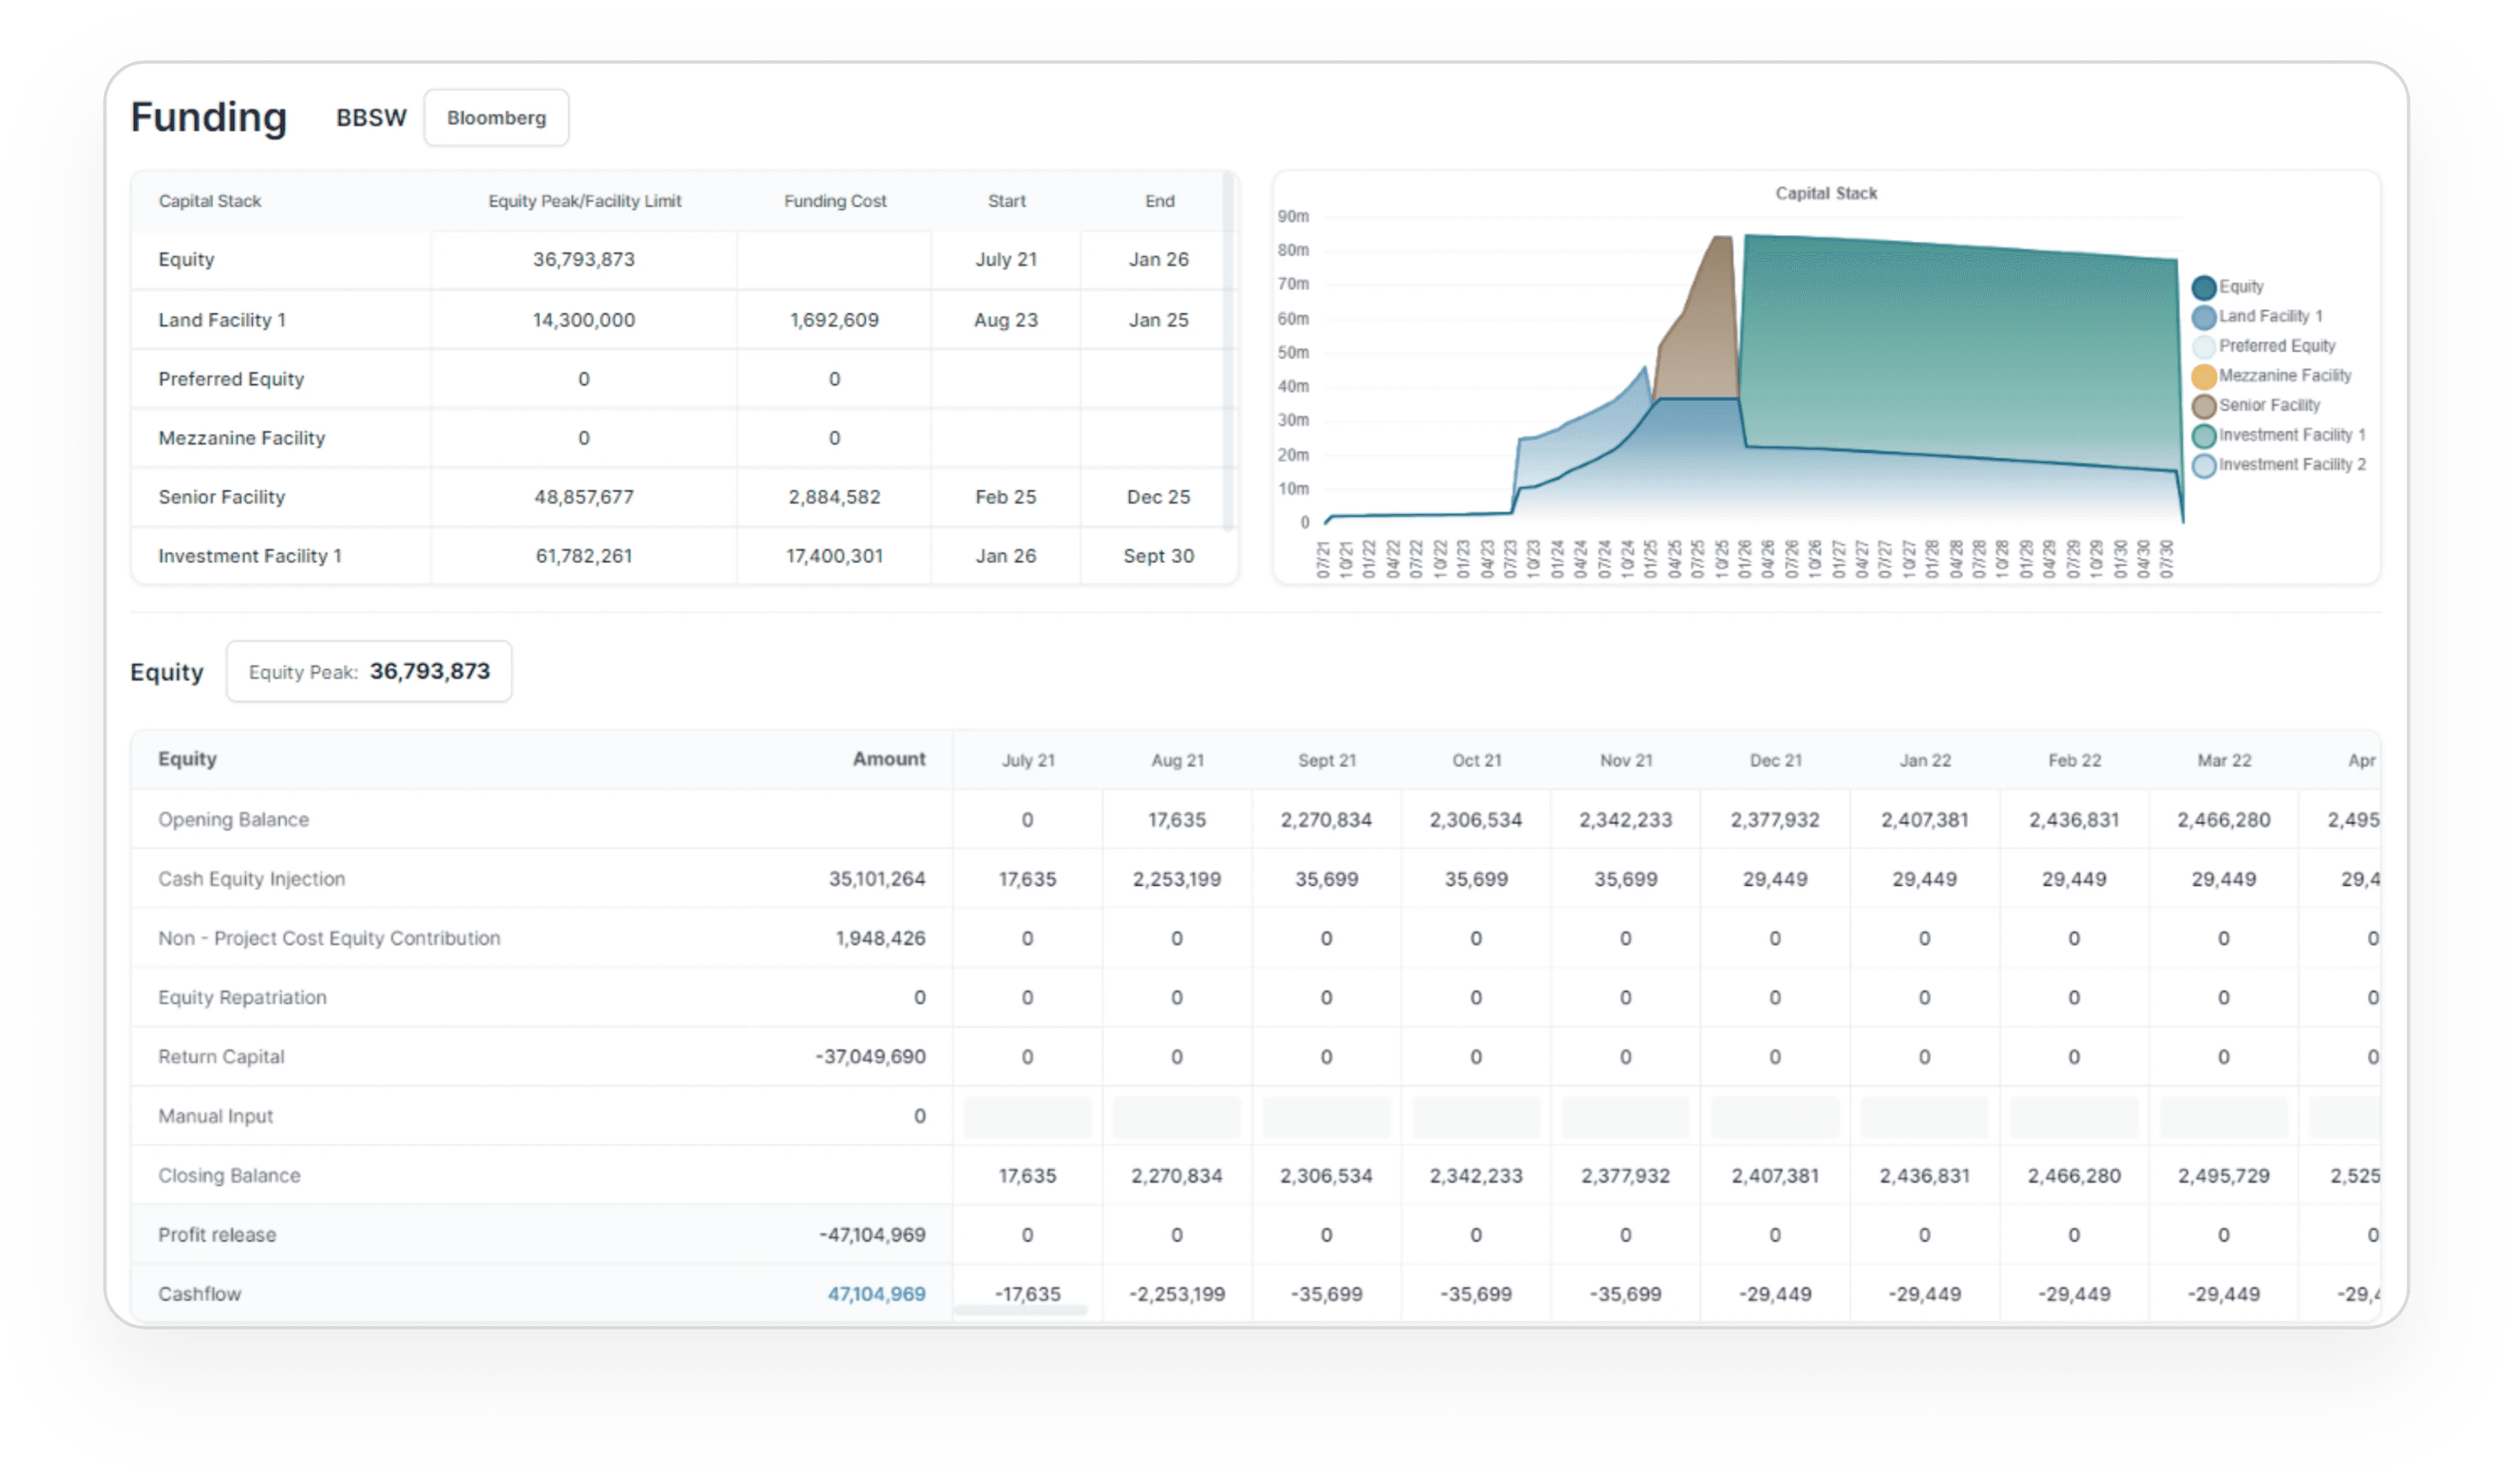The height and width of the screenshot is (1482, 2520).
Task: Click the July 21 Cashflow value -17,635
Action: coord(1027,1295)
